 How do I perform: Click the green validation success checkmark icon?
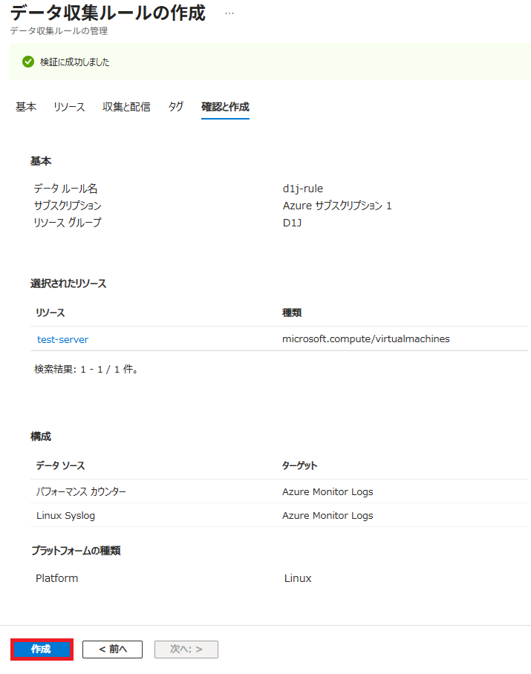(x=28, y=62)
